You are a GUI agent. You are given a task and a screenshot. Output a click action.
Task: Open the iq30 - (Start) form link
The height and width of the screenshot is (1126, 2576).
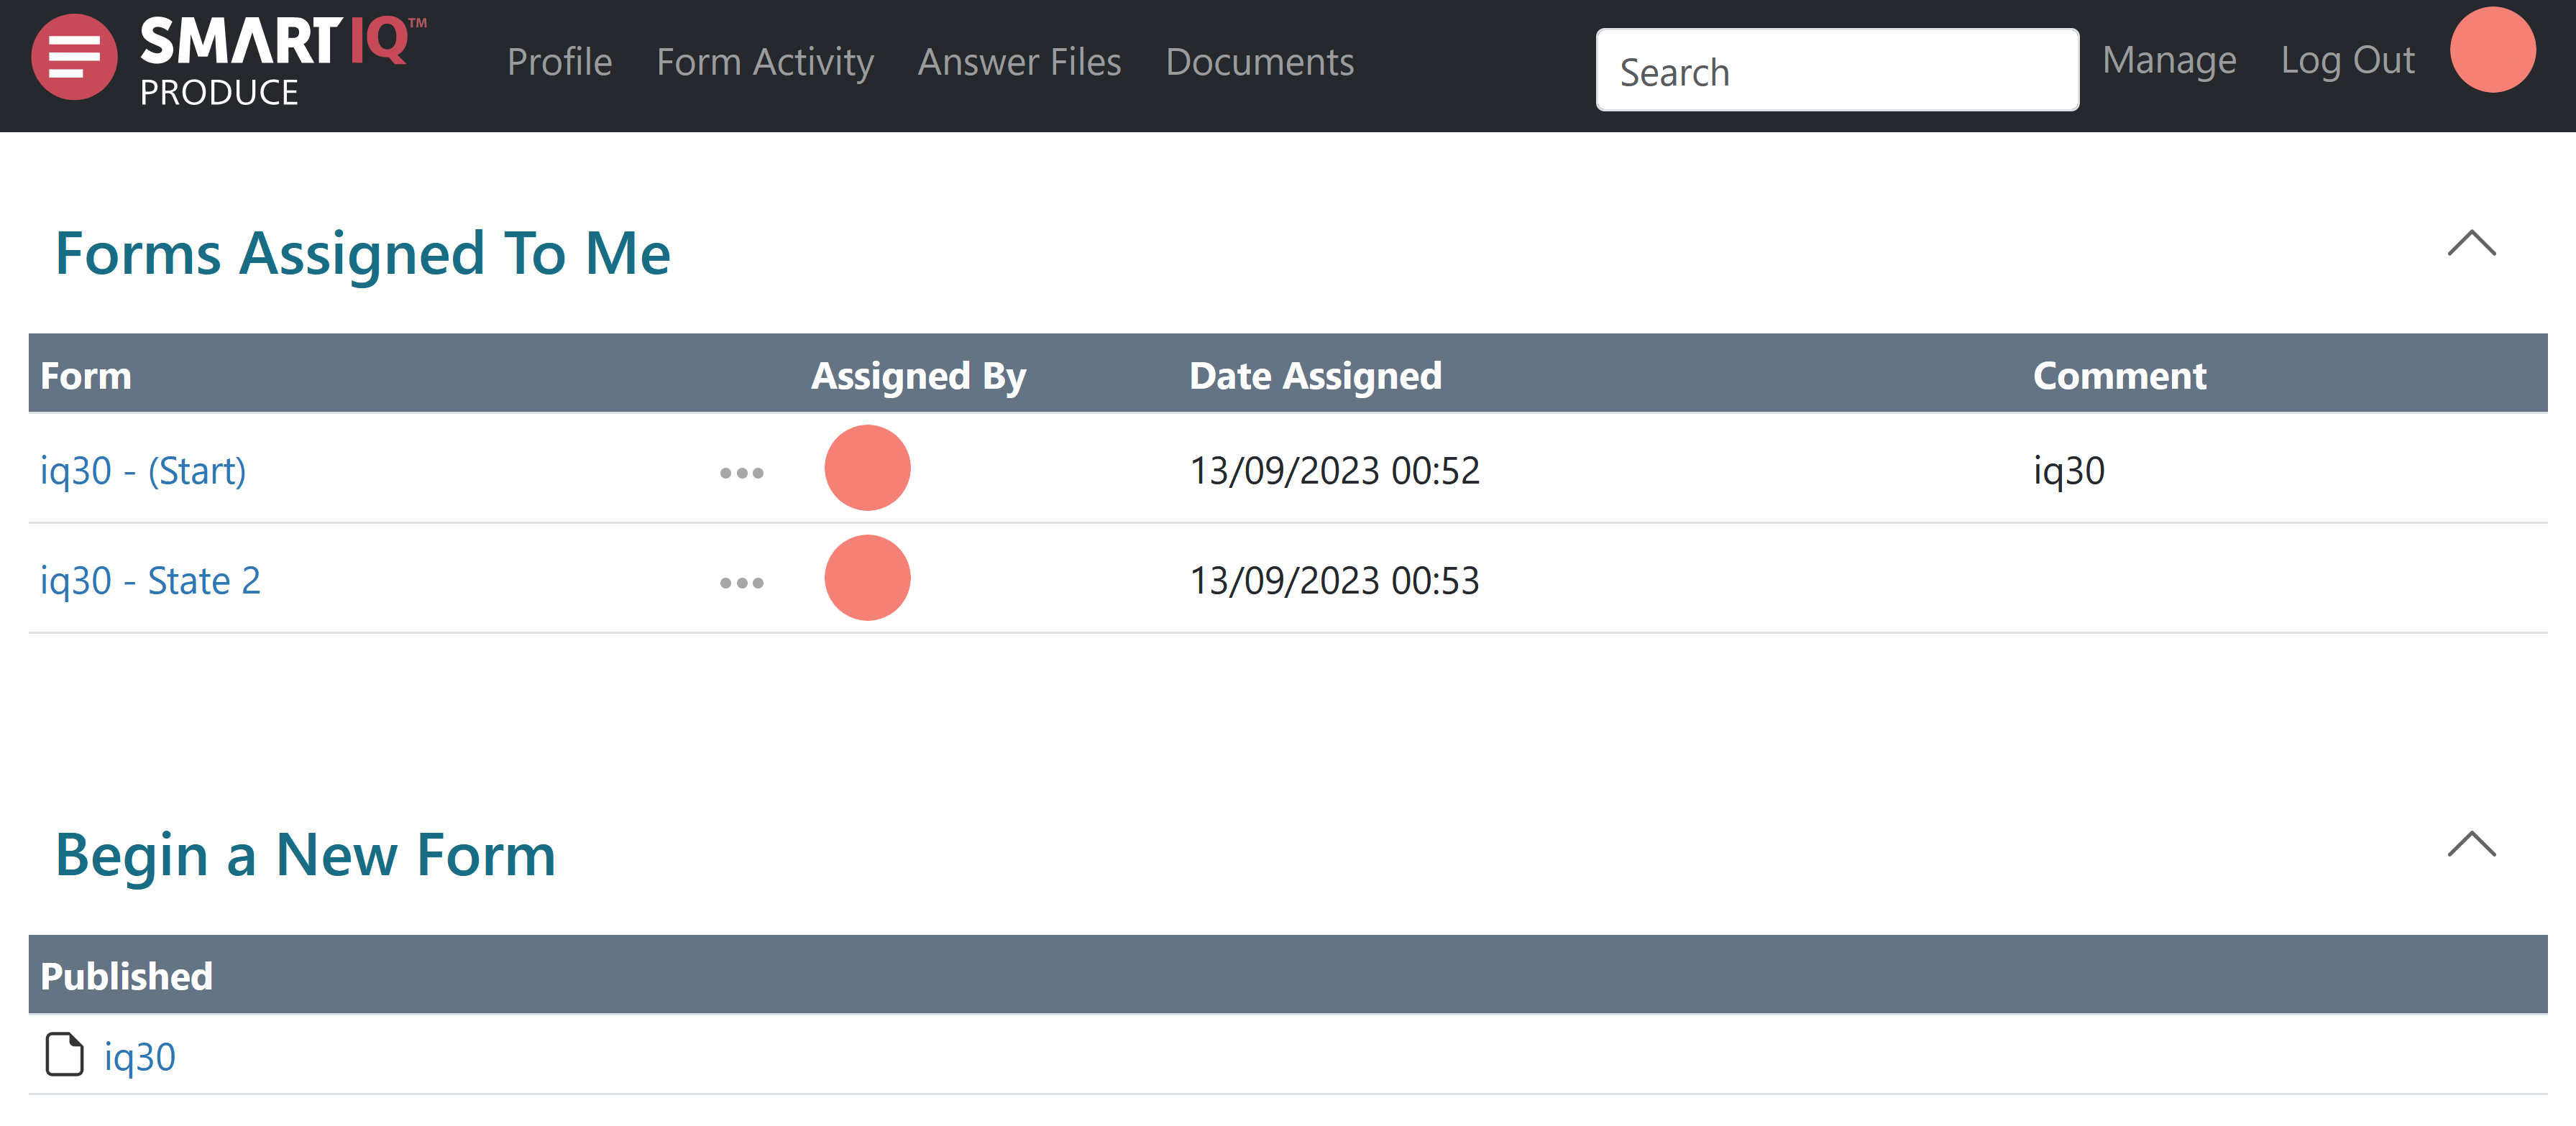point(143,471)
